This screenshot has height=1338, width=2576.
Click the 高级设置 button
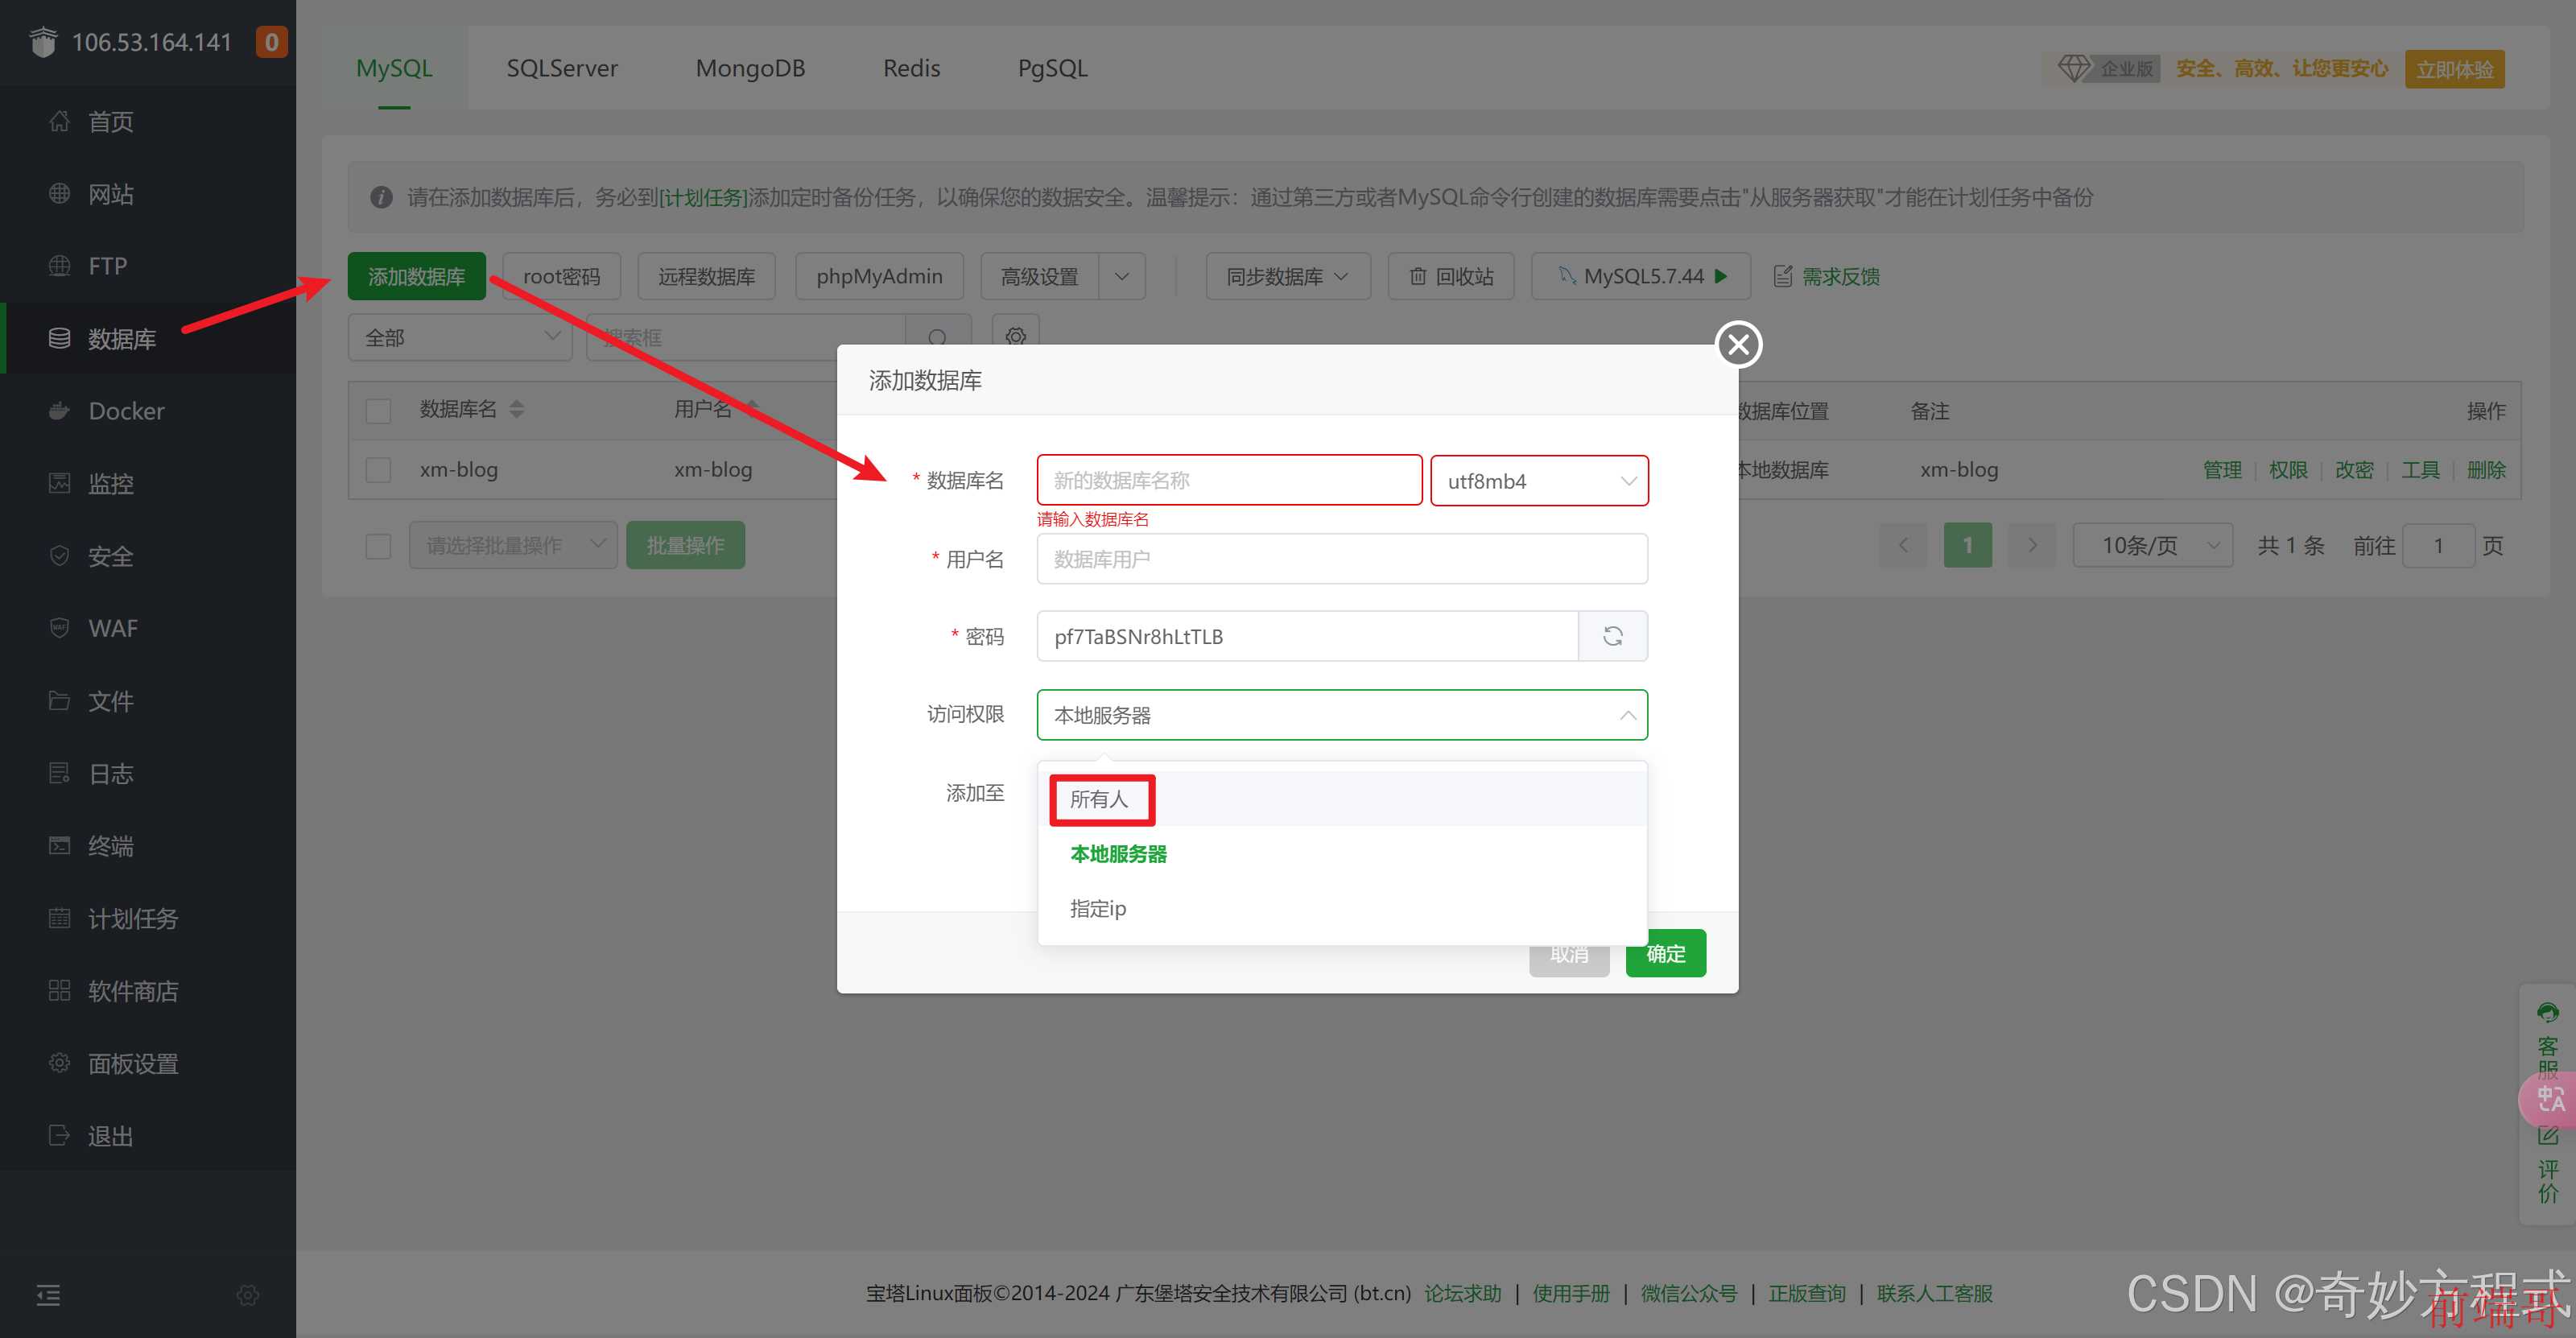(x=1039, y=276)
